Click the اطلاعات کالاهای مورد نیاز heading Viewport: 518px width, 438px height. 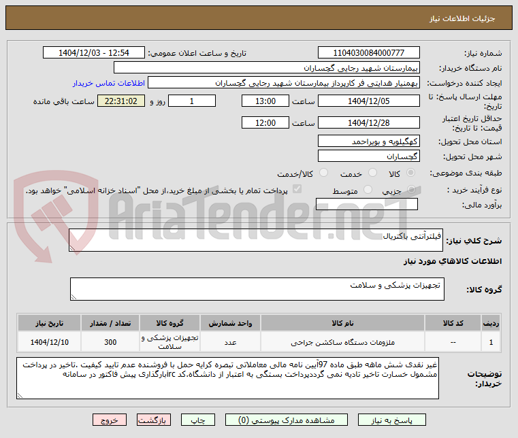click(453, 261)
